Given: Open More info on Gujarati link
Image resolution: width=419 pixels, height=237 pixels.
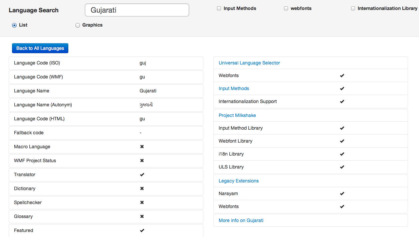Looking at the screenshot, I should click(x=241, y=220).
